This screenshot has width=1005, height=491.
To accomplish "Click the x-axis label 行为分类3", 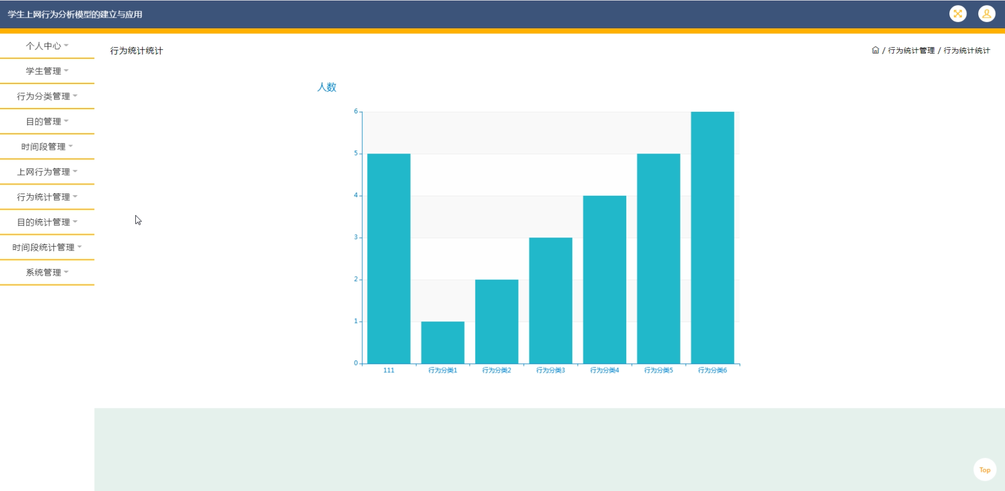I will pos(550,370).
